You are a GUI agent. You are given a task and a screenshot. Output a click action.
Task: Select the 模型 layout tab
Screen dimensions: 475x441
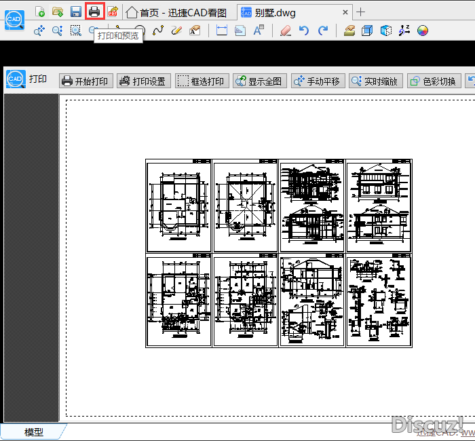point(34,432)
